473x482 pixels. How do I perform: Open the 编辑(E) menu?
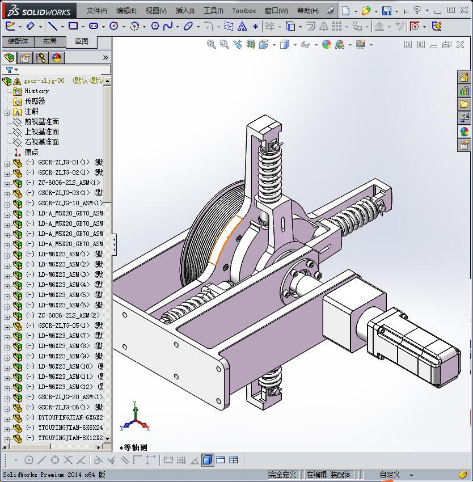pyautogui.click(x=126, y=11)
